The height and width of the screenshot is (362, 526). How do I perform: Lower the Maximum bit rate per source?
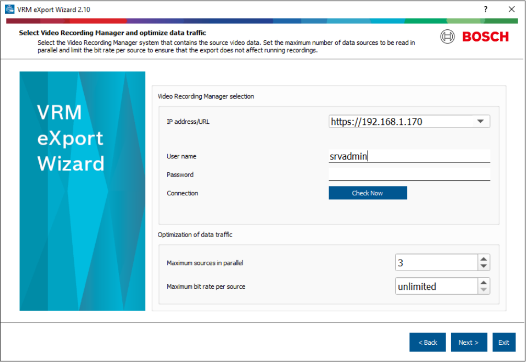(x=484, y=290)
